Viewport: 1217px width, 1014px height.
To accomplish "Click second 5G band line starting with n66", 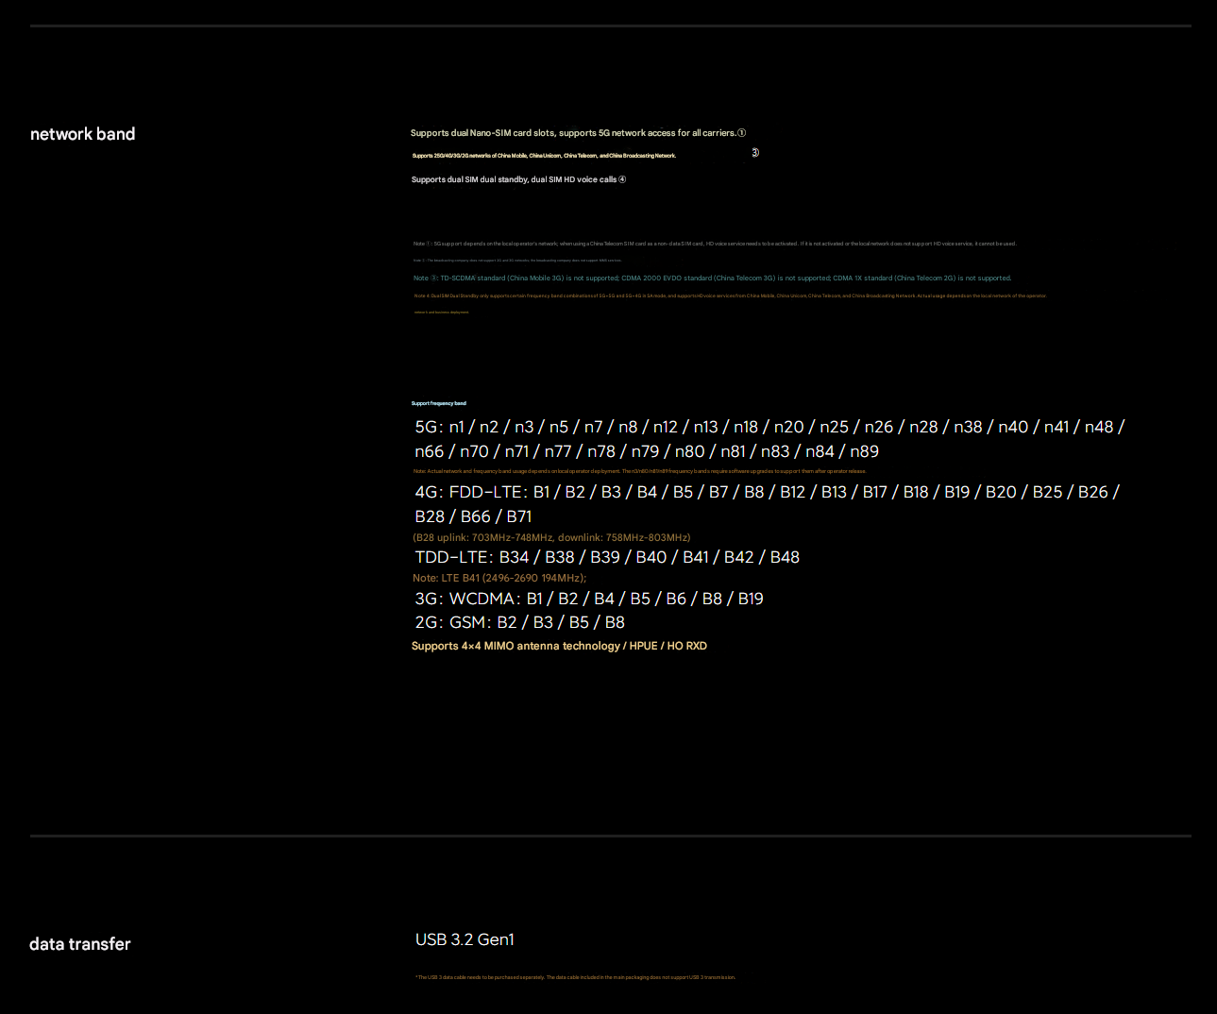I will click(x=646, y=451).
